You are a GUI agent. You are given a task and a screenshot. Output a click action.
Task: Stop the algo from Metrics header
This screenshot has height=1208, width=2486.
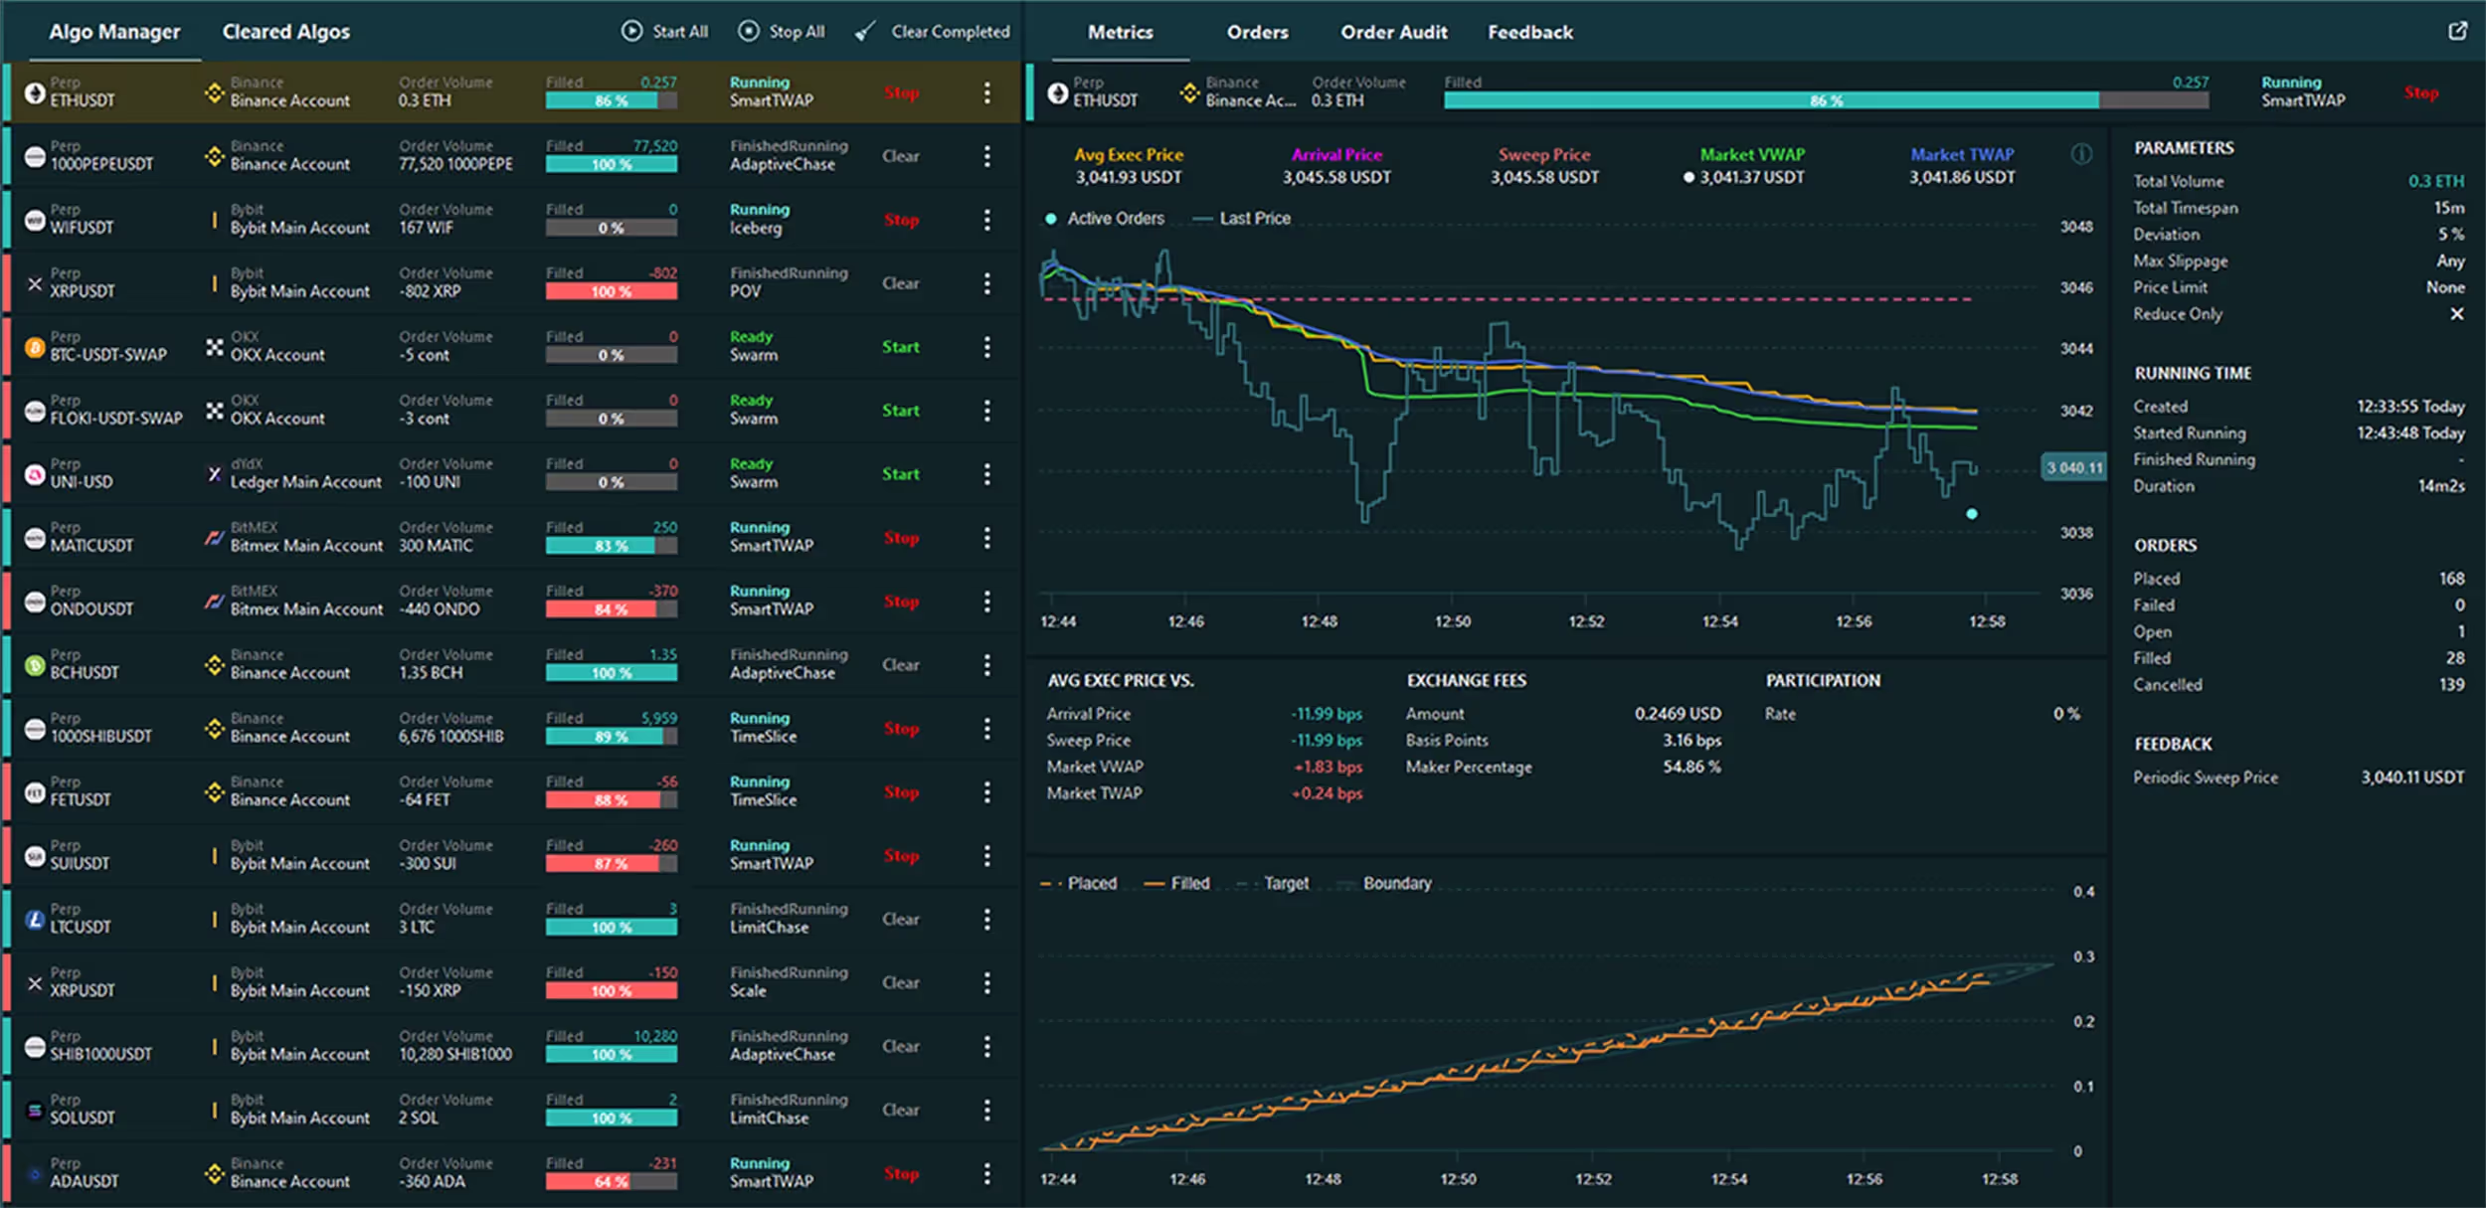pyautogui.click(x=2420, y=92)
